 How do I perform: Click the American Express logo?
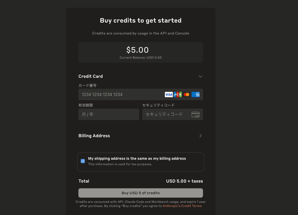pyautogui.click(x=195, y=95)
